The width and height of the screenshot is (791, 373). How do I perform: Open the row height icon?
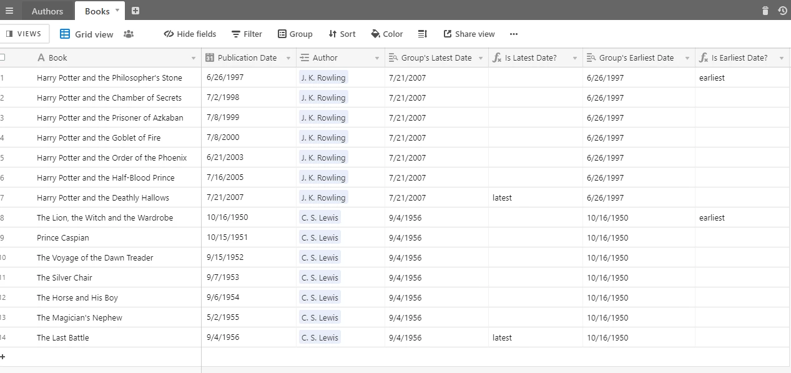(423, 34)
